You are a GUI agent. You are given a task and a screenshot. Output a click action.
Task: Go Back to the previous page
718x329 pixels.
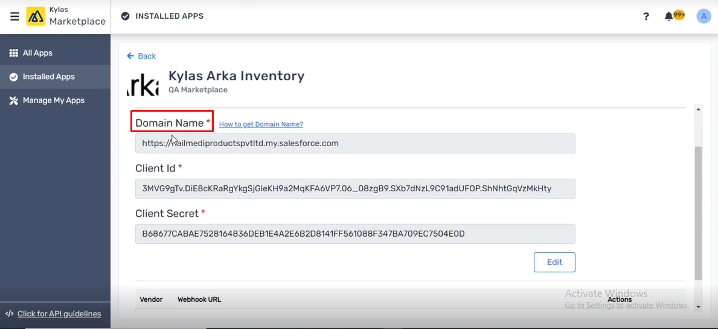click(141, 56)
